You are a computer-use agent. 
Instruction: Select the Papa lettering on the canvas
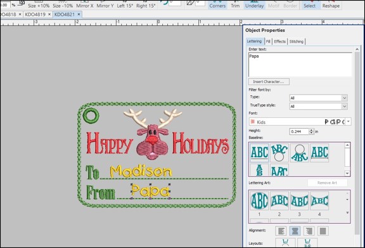coord(151,191)
